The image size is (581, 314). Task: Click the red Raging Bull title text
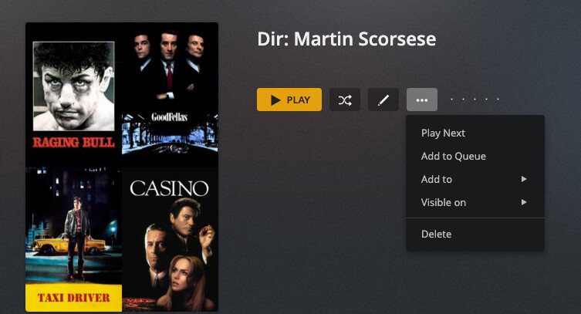(x=73, y=142)
